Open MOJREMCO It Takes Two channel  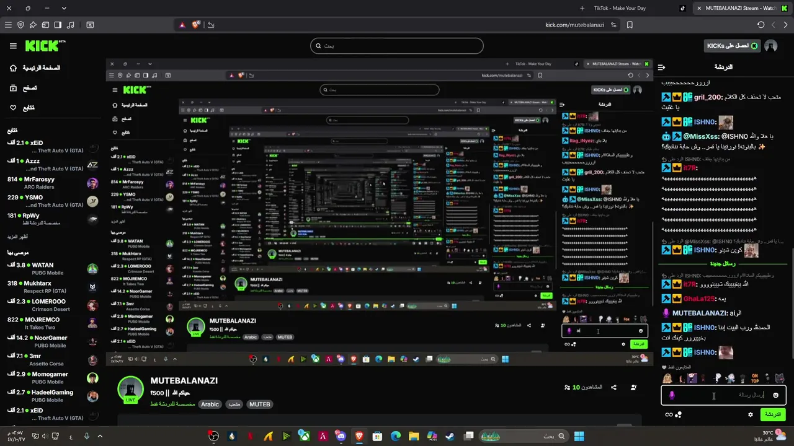tap(53, 323)
